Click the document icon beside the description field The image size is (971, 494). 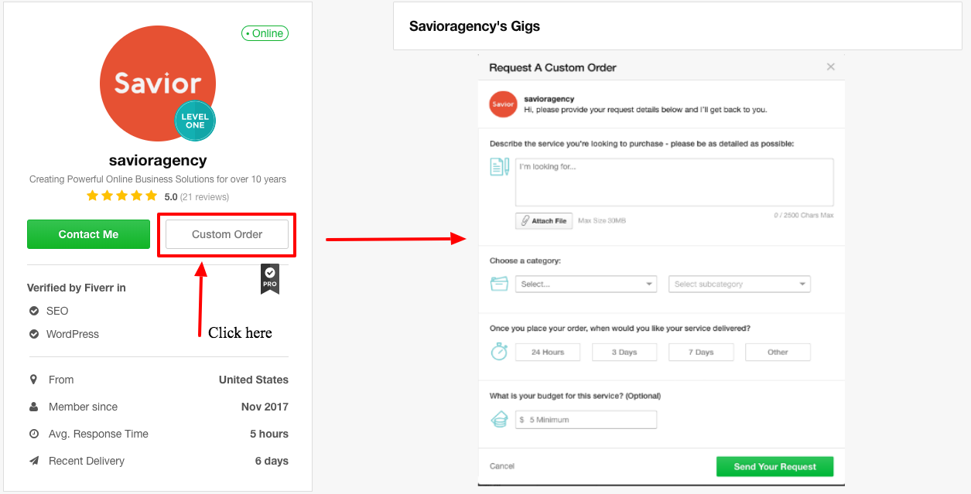point(500,165)
